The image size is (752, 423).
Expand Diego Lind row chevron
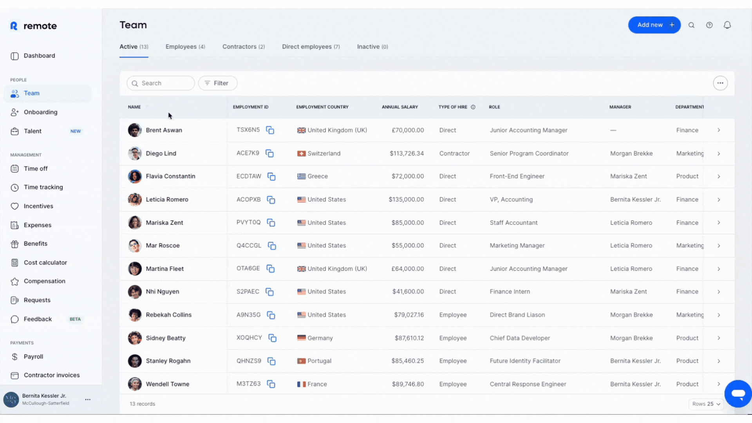tap(719, 154)
